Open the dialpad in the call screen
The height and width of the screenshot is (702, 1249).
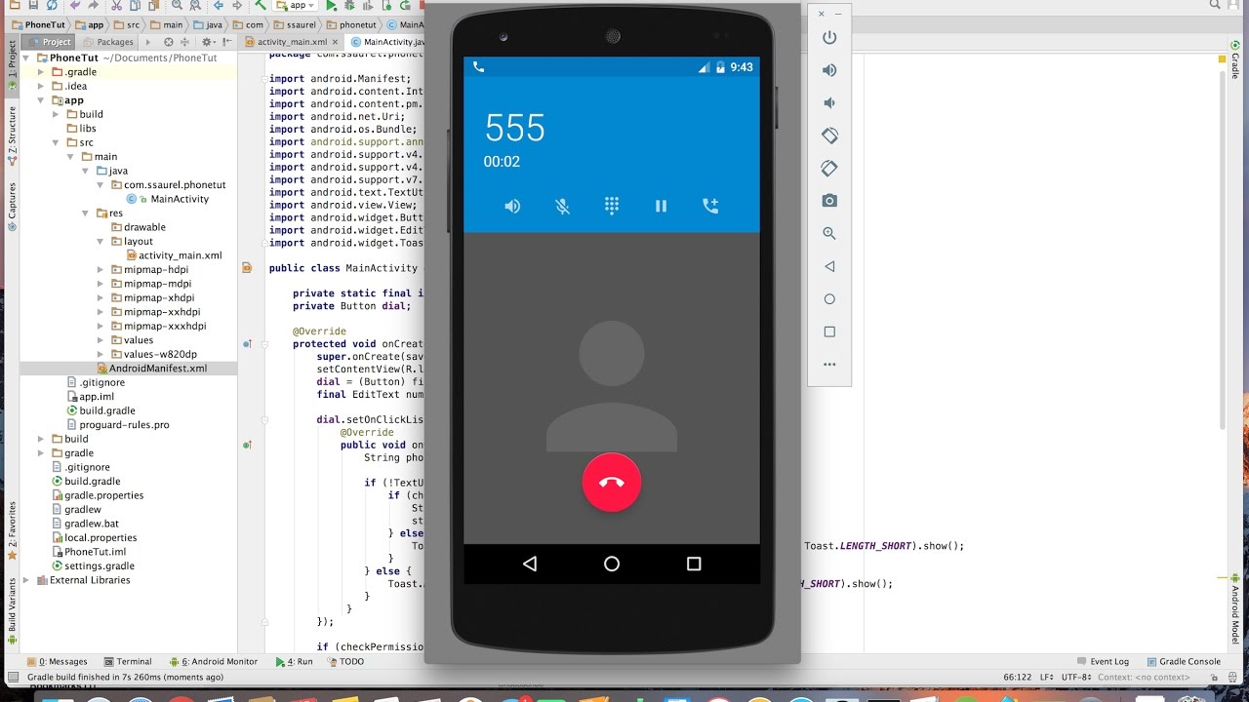[x=612, y=206]
